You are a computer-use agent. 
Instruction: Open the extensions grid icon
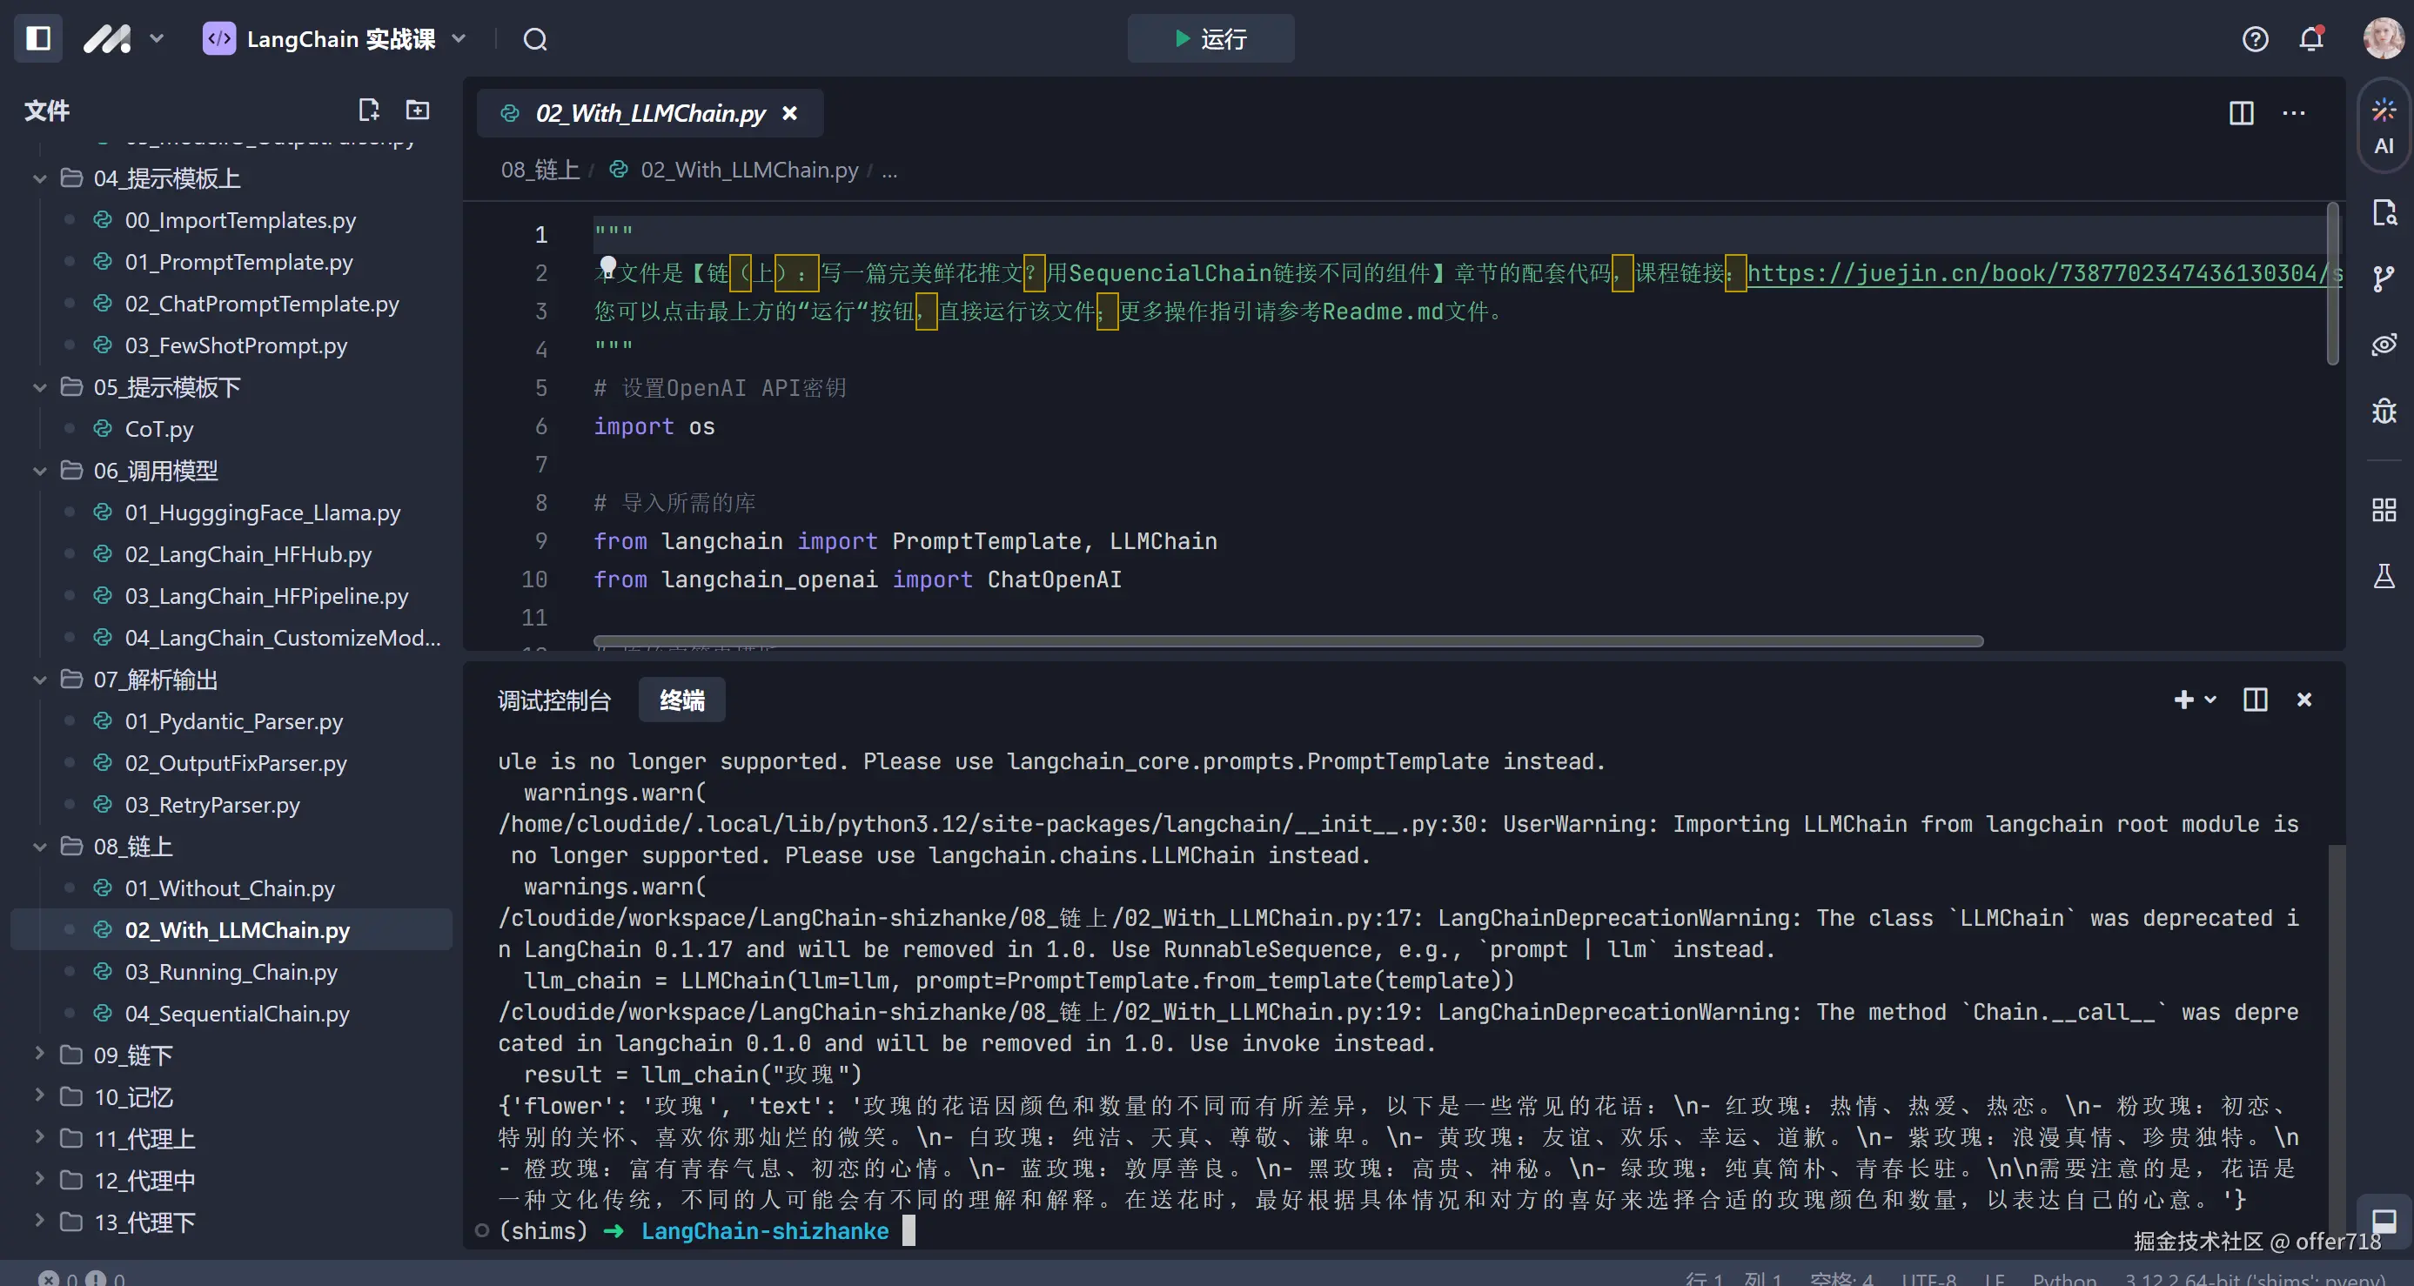(2383, 510)
